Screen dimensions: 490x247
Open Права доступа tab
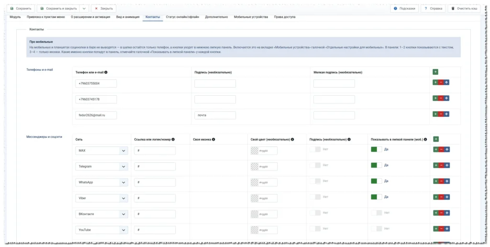(x=285, y=17)
